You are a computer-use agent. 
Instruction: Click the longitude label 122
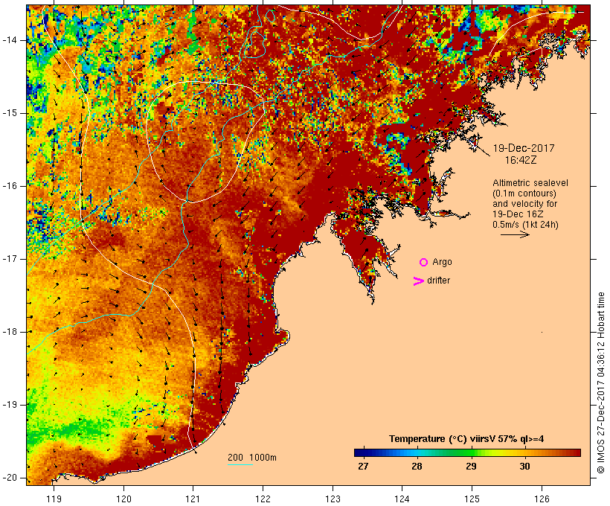pyautogui.click(x=263, y=499)
